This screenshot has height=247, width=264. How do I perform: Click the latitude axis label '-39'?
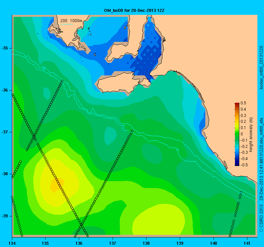pos(5,216)
